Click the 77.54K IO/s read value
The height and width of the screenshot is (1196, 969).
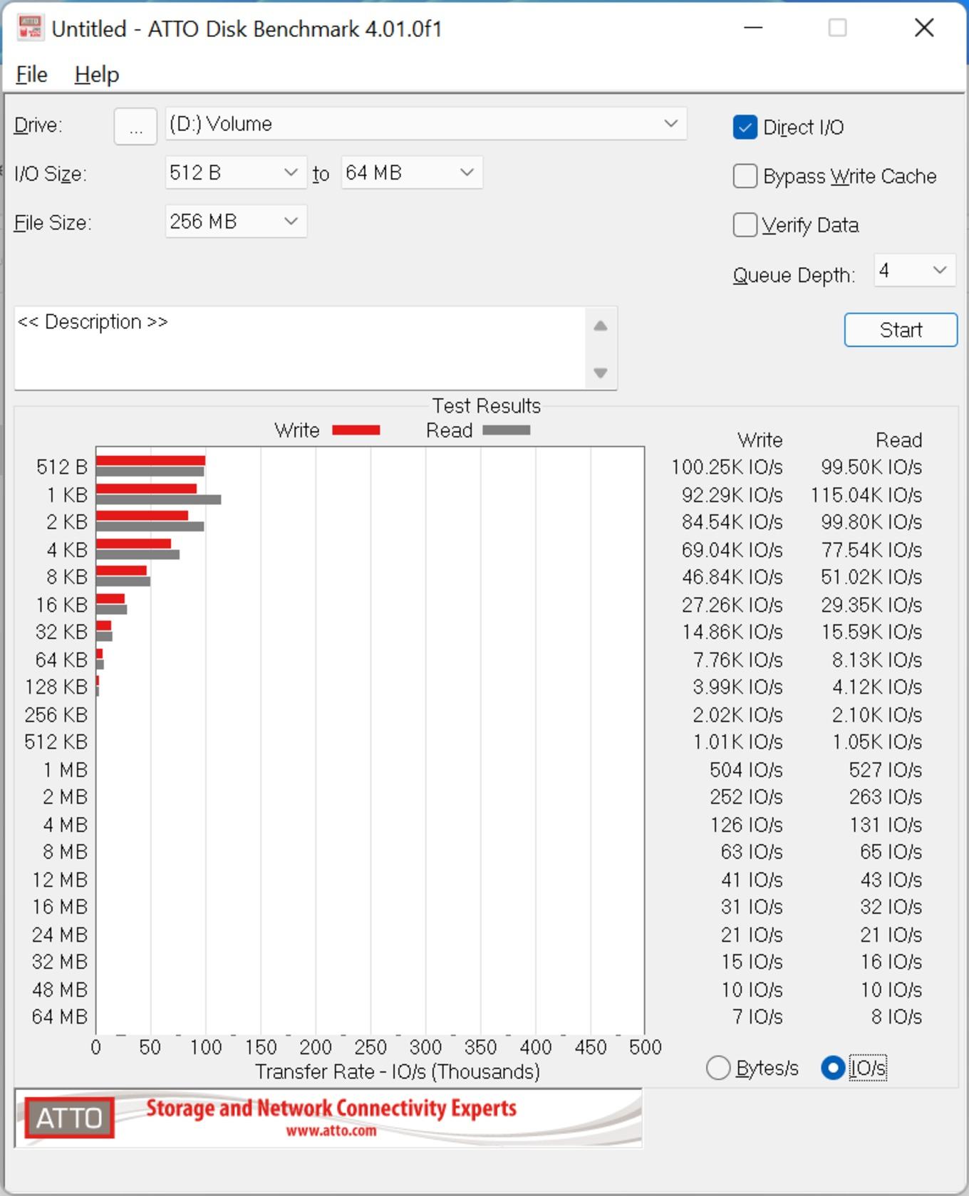871,550
